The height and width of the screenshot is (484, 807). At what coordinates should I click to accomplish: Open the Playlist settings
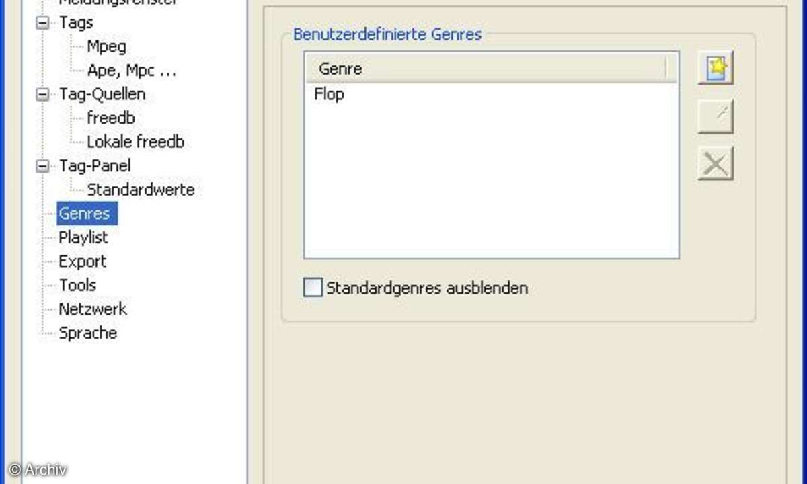point(83,237)
